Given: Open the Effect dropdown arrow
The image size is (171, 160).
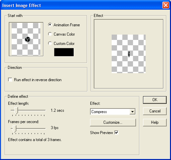Looking at the screenshot, I should point(132,112).
